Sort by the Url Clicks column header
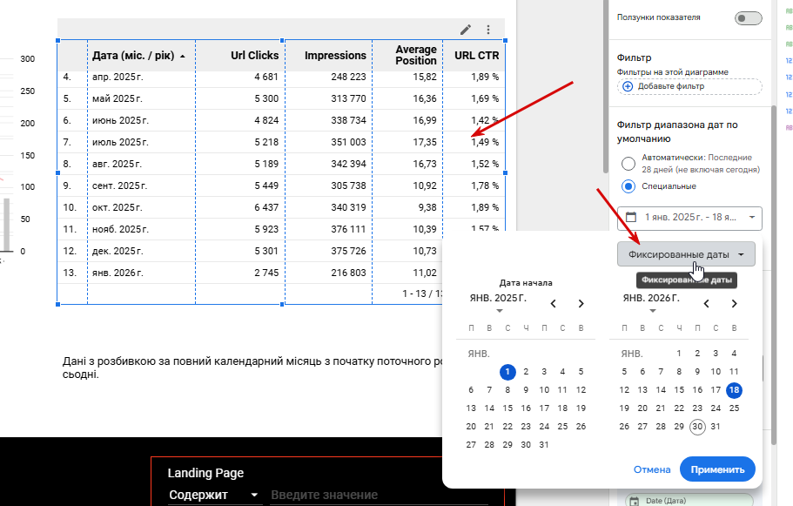This screenshot has height=506, width=793. tap(254, 55)
